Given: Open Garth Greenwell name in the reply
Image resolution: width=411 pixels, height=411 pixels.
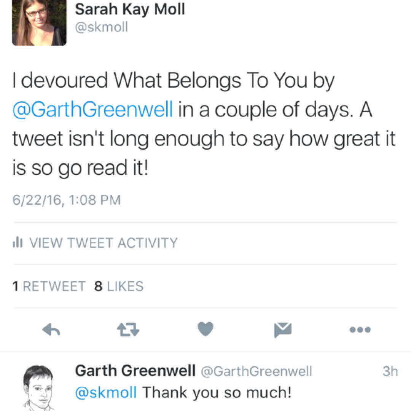Looking at the screenshot, I should click(135, 371).
